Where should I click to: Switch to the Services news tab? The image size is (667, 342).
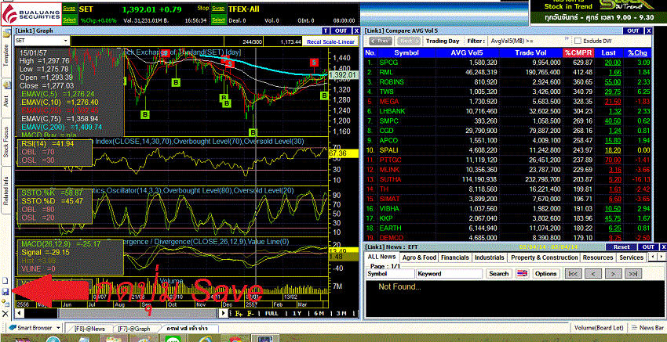click(x=631, y=257)
